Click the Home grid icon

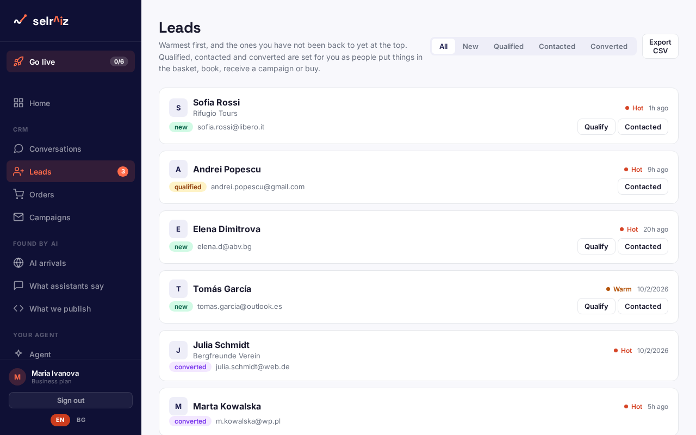[x=18, y=103]
